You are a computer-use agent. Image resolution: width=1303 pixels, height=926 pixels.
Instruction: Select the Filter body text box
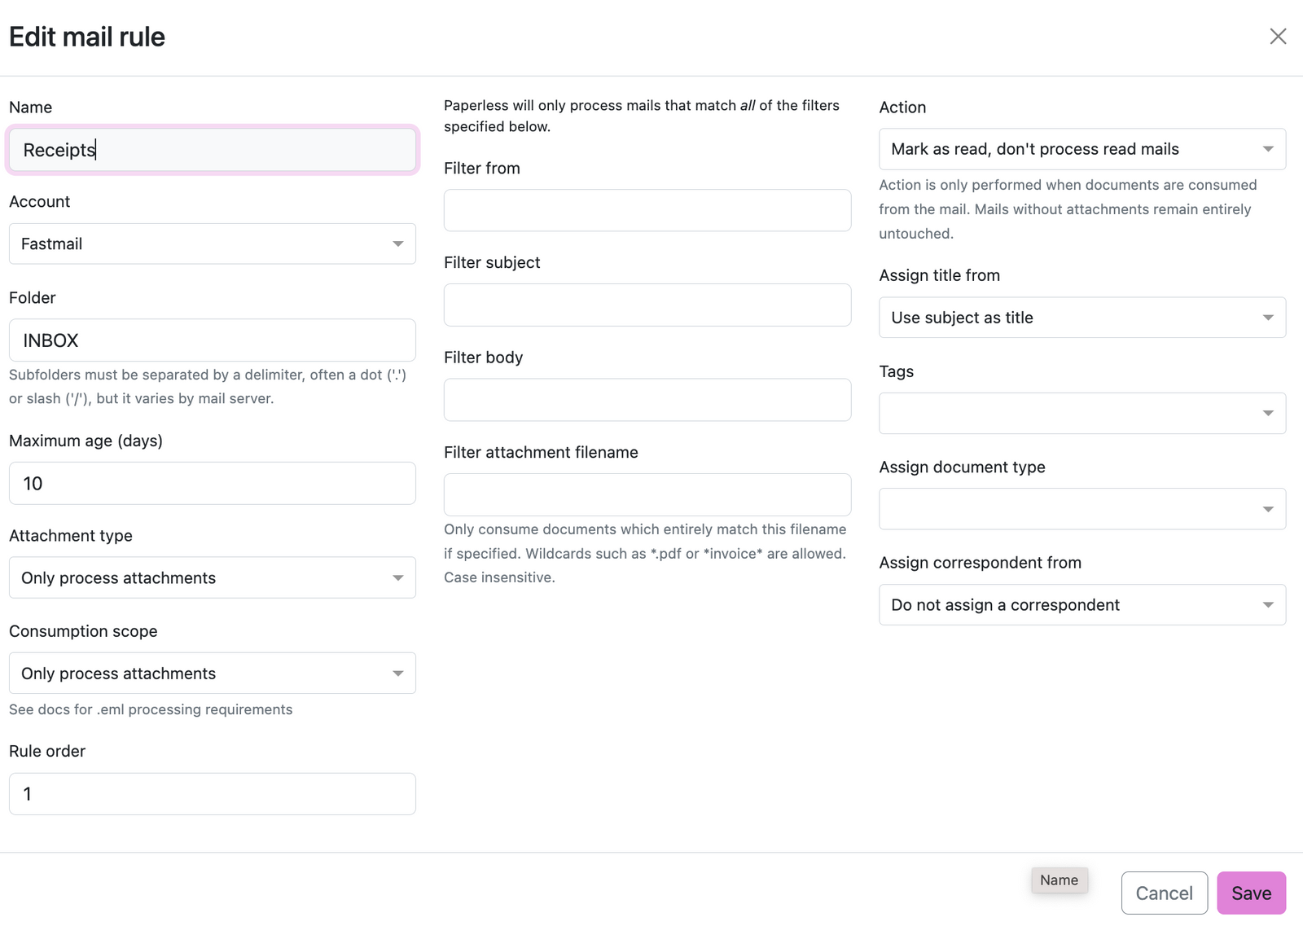point(647,400)
